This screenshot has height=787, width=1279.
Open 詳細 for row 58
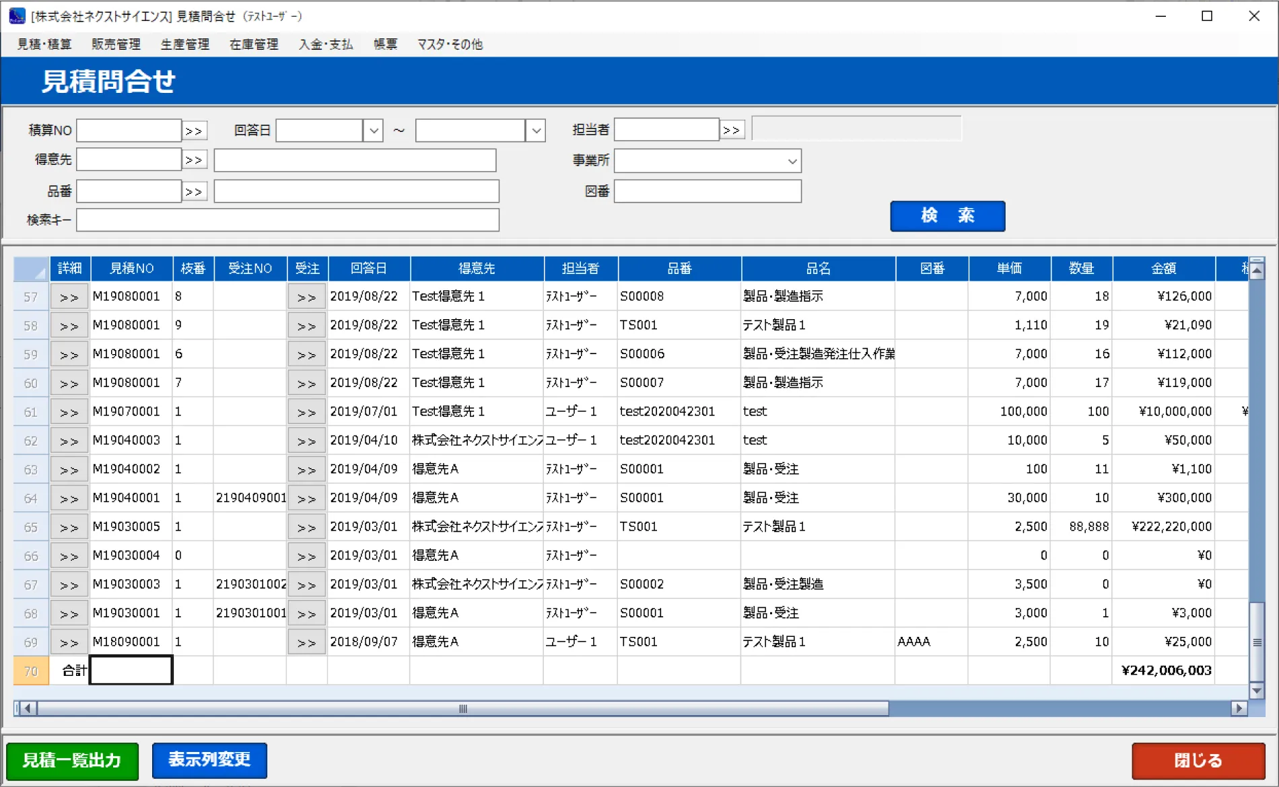pyautogui.click(x=69, y=326)
